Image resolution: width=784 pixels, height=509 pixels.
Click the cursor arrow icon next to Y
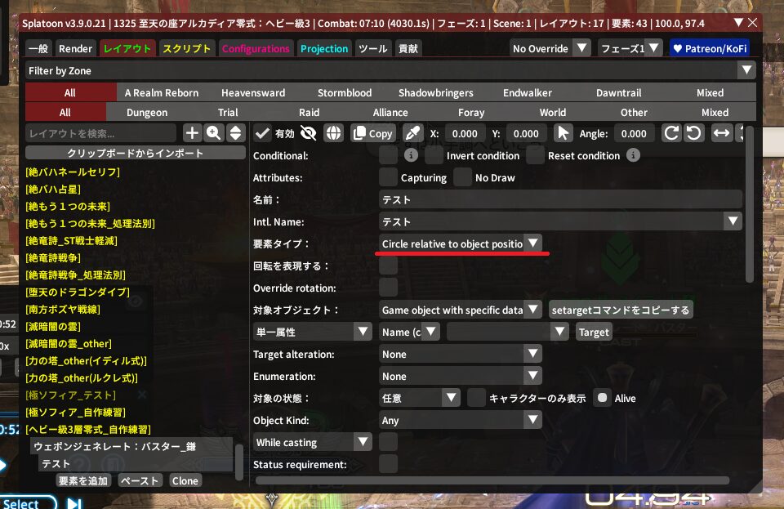click(x=563, y=133)
